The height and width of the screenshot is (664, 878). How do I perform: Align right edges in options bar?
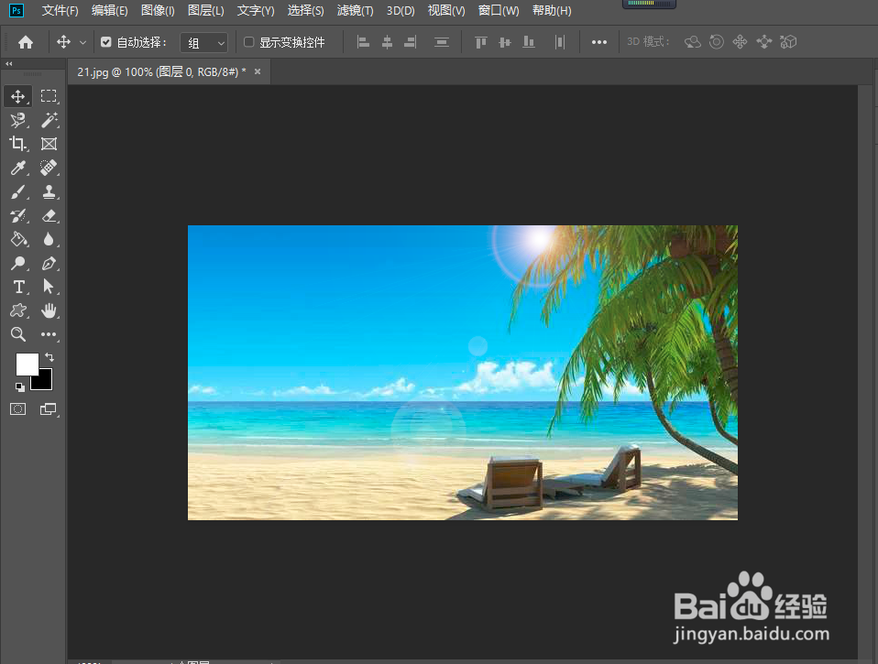point(411,42)
